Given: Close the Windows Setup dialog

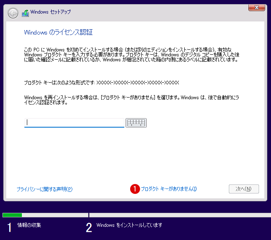Looking at the screenshot, I should [x=257, y=7].
